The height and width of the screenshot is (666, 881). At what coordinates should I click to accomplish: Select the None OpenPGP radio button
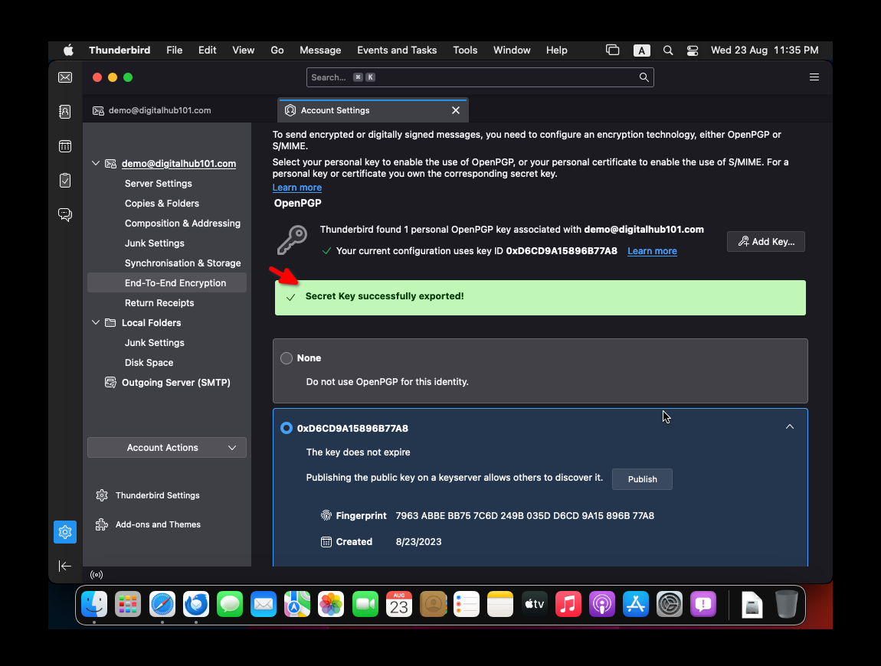click(x=287, y=358)
